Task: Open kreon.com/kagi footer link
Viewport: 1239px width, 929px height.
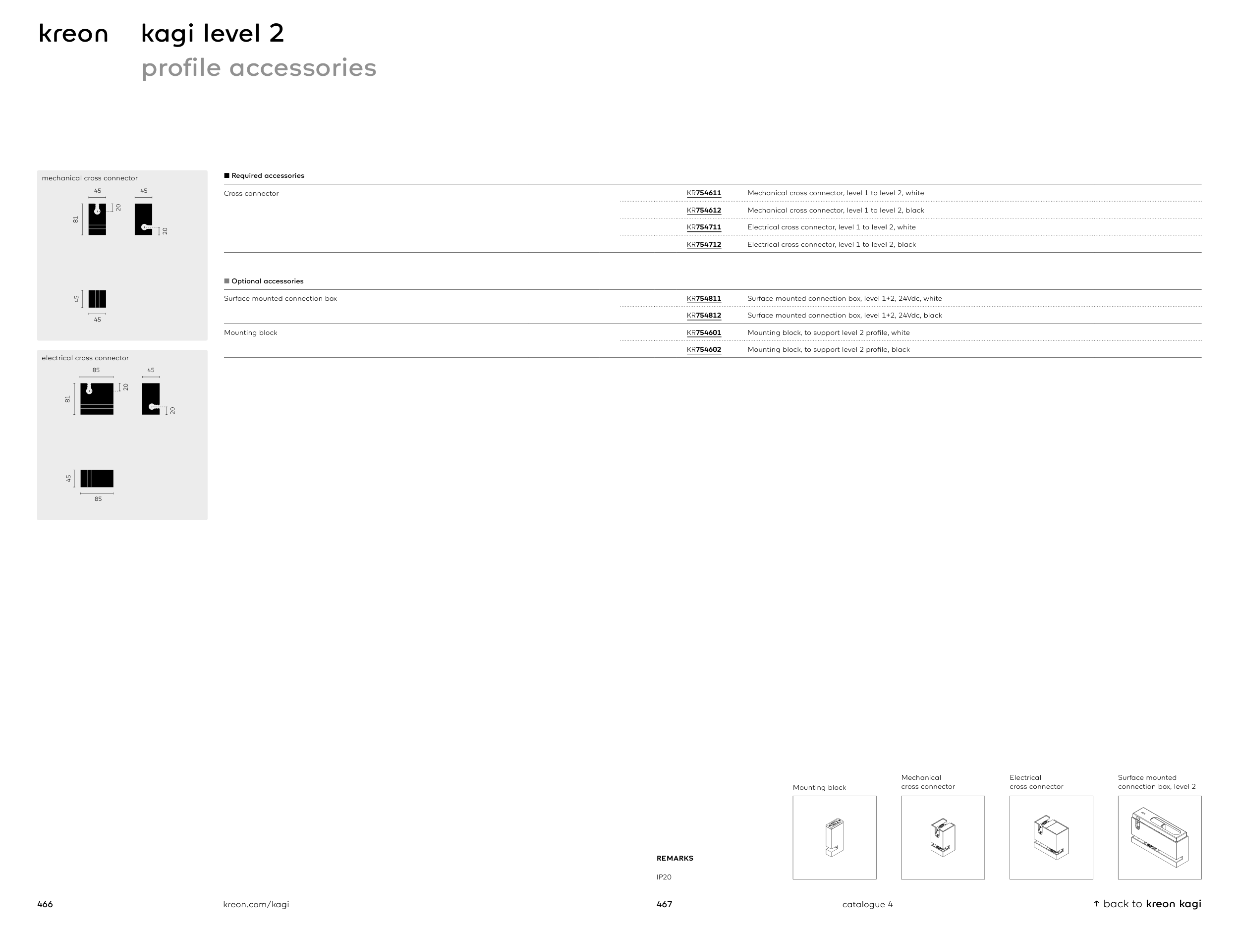Action: coord(256,904)
